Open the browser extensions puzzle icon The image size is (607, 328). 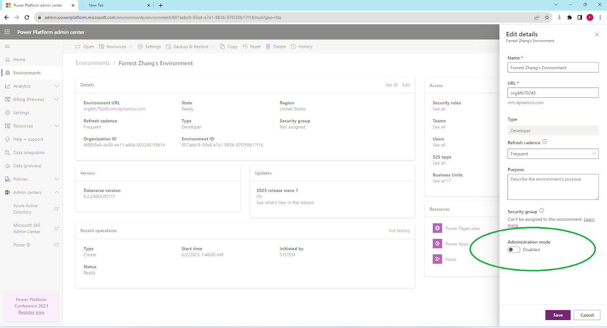click(x=569, y=17)
